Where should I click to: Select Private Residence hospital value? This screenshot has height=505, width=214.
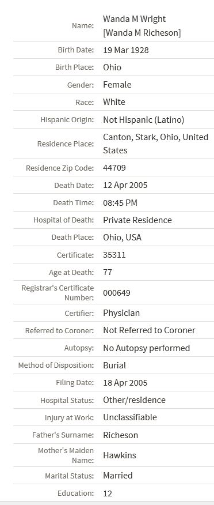point(137,220)
